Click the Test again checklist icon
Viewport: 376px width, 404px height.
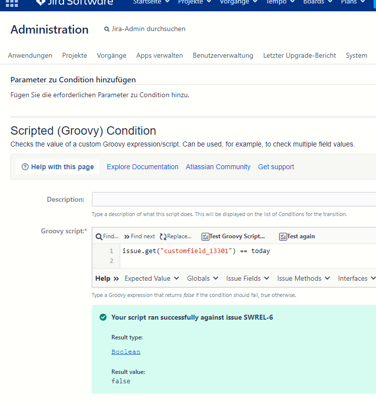pos(283,236)
